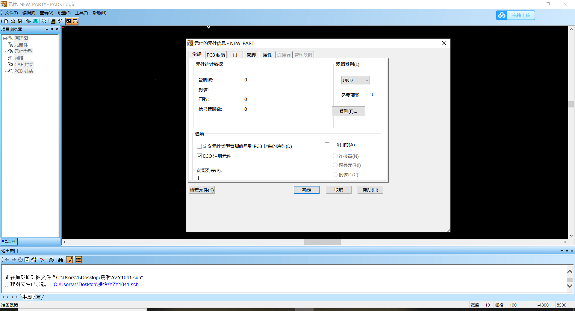Select 模具元件(I) radio option
This screenshot has width=575, height=311.
[335, 165]
